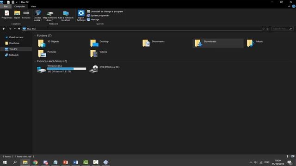
Task: Click the search box for This PC
Action: pyautogui.click(x=283, y=29)
